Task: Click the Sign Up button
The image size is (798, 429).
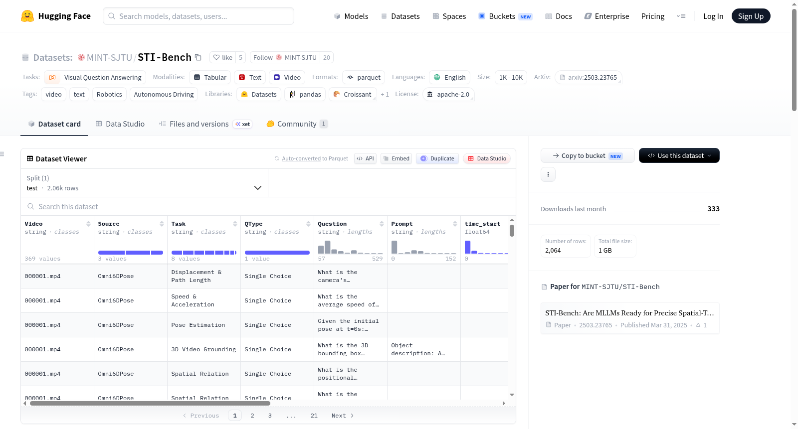Action: [751, 16]
